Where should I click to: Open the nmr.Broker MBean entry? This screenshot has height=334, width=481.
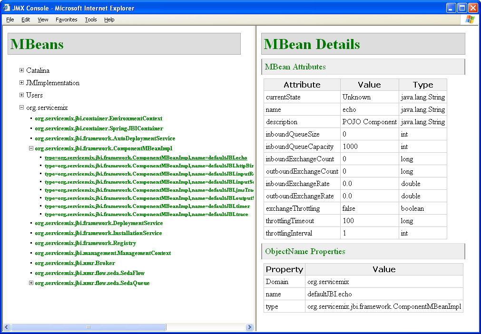coord(75,263)
